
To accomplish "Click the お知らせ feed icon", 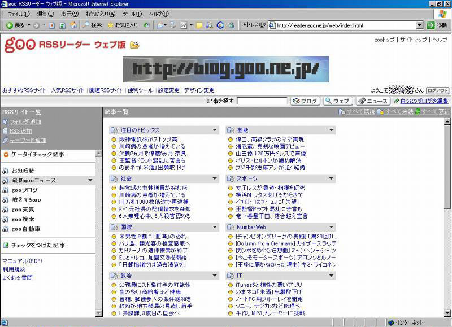I will 6,171.
